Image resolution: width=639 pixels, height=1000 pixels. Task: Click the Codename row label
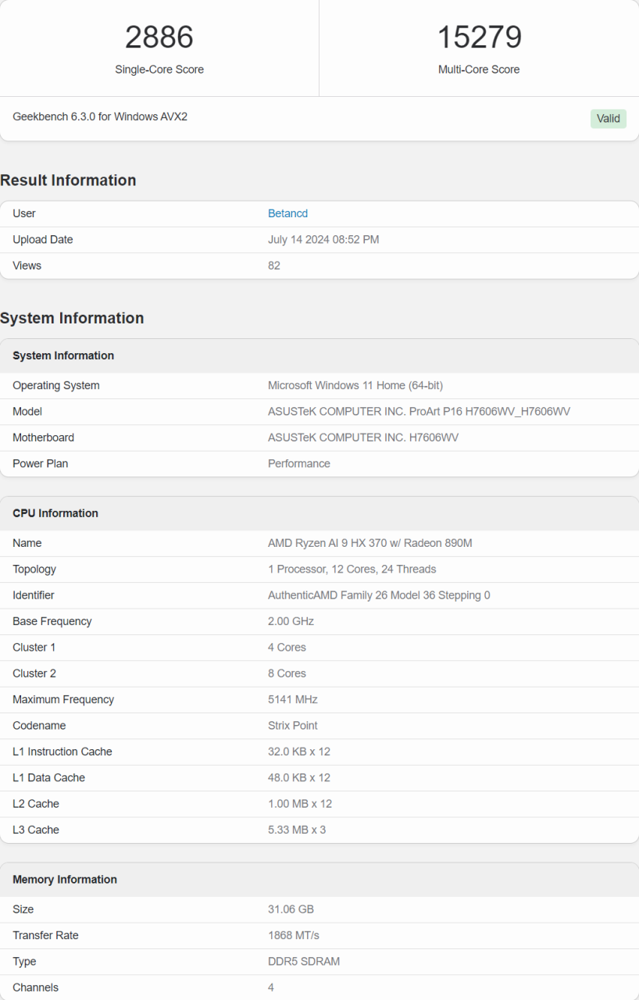click(x=39, y=726)
